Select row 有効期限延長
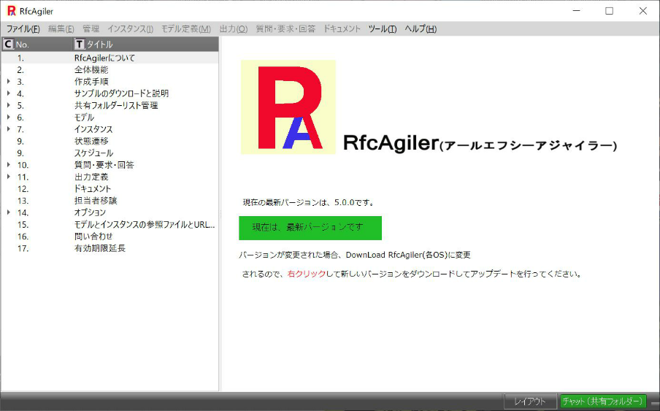The image size is (660, 411). (110, 248)
